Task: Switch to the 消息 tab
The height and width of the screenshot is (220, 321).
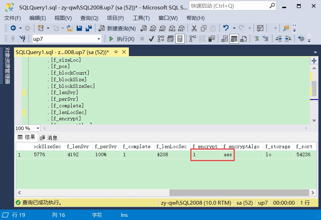Action: pyautogui.click(x=49, y=138)
